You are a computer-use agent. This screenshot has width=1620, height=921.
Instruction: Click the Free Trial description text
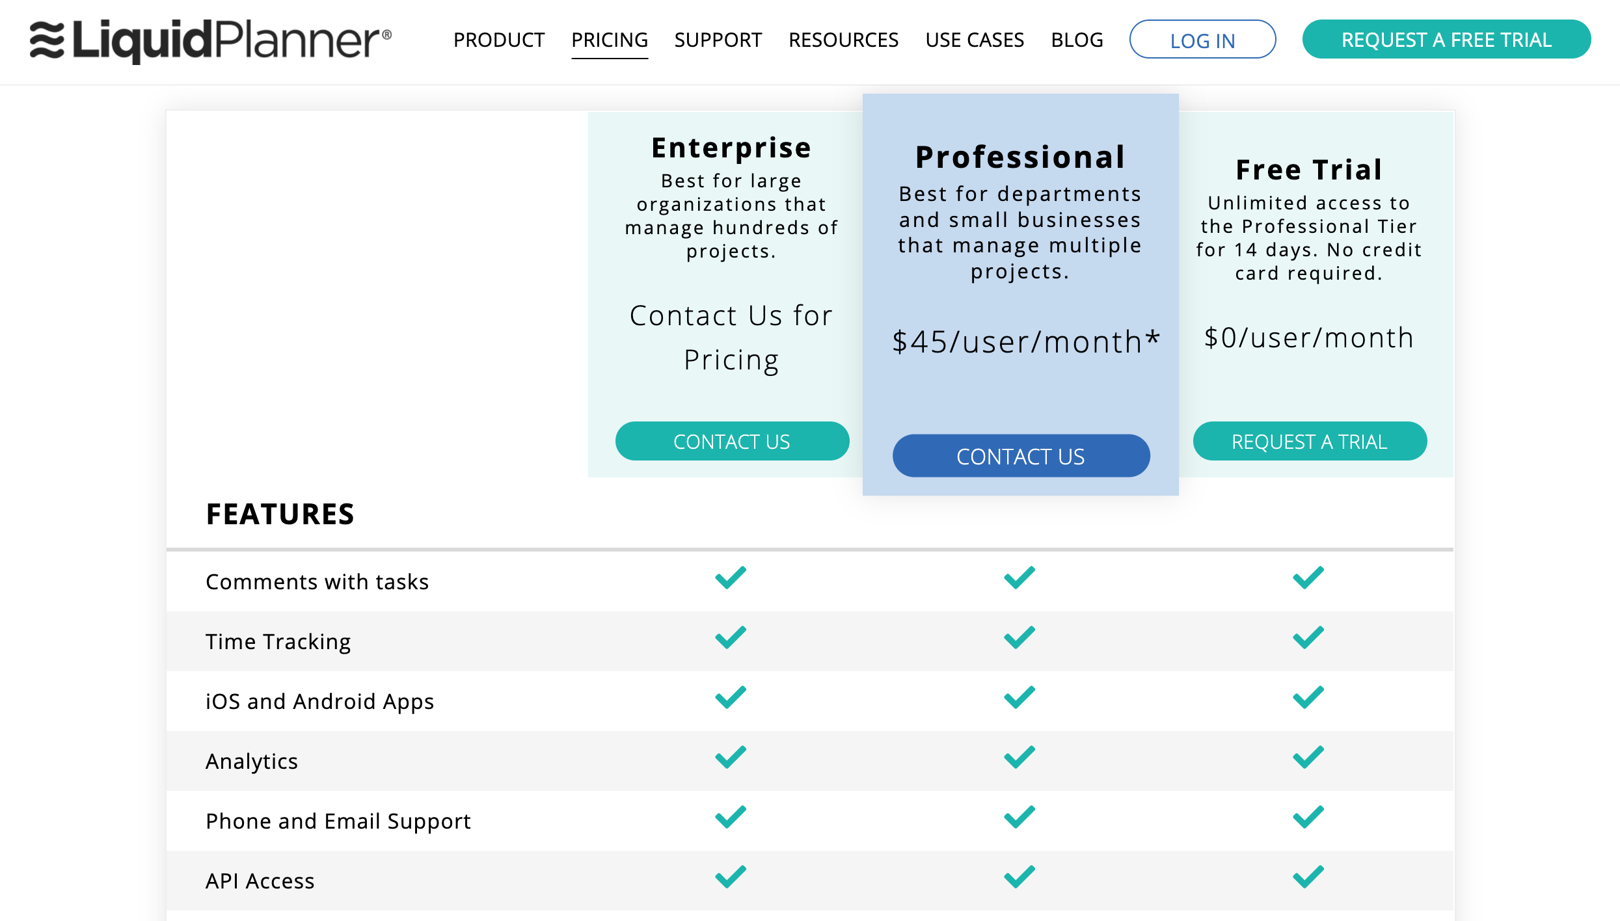(1310, 238)
